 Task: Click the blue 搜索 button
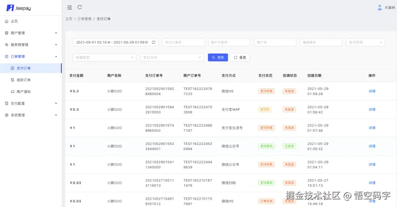point(218,58)
